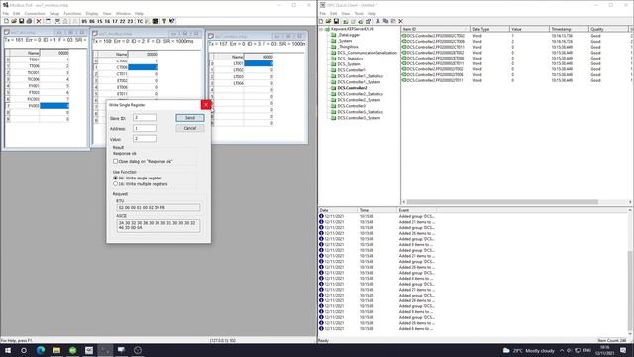The height and width of the screenshot is (357, 634).
Task: Open Tools menu in OPC Quick Client
Action: [359, 13]
